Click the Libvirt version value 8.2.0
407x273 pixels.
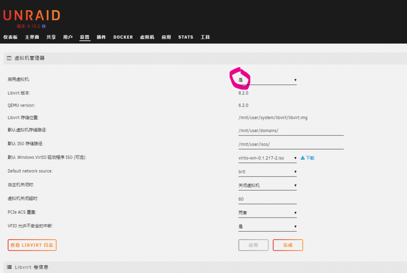pyautogui.click(x=243, y=93)
